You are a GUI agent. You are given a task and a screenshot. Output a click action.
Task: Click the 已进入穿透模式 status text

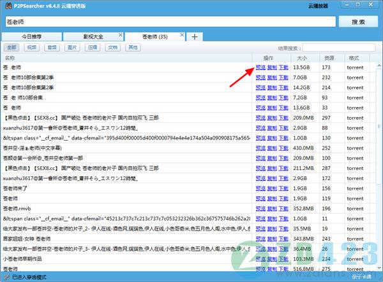click(29, 277)
